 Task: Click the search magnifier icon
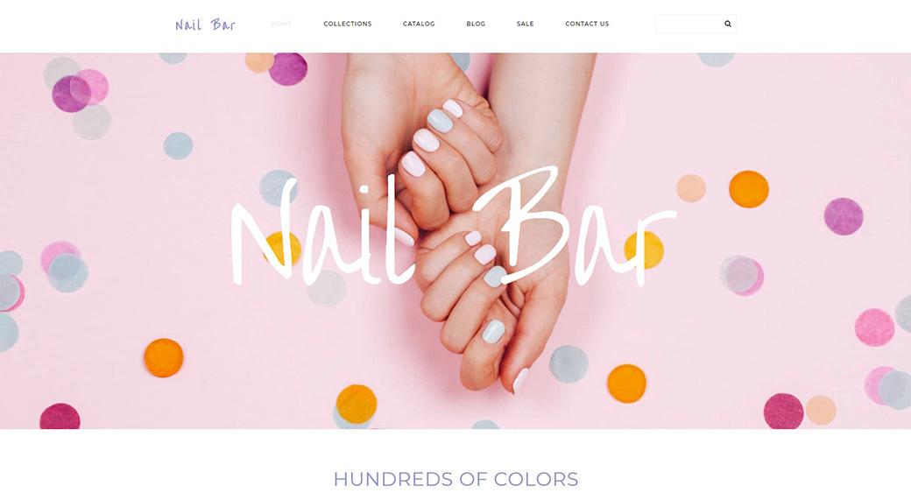click(727, 24)
